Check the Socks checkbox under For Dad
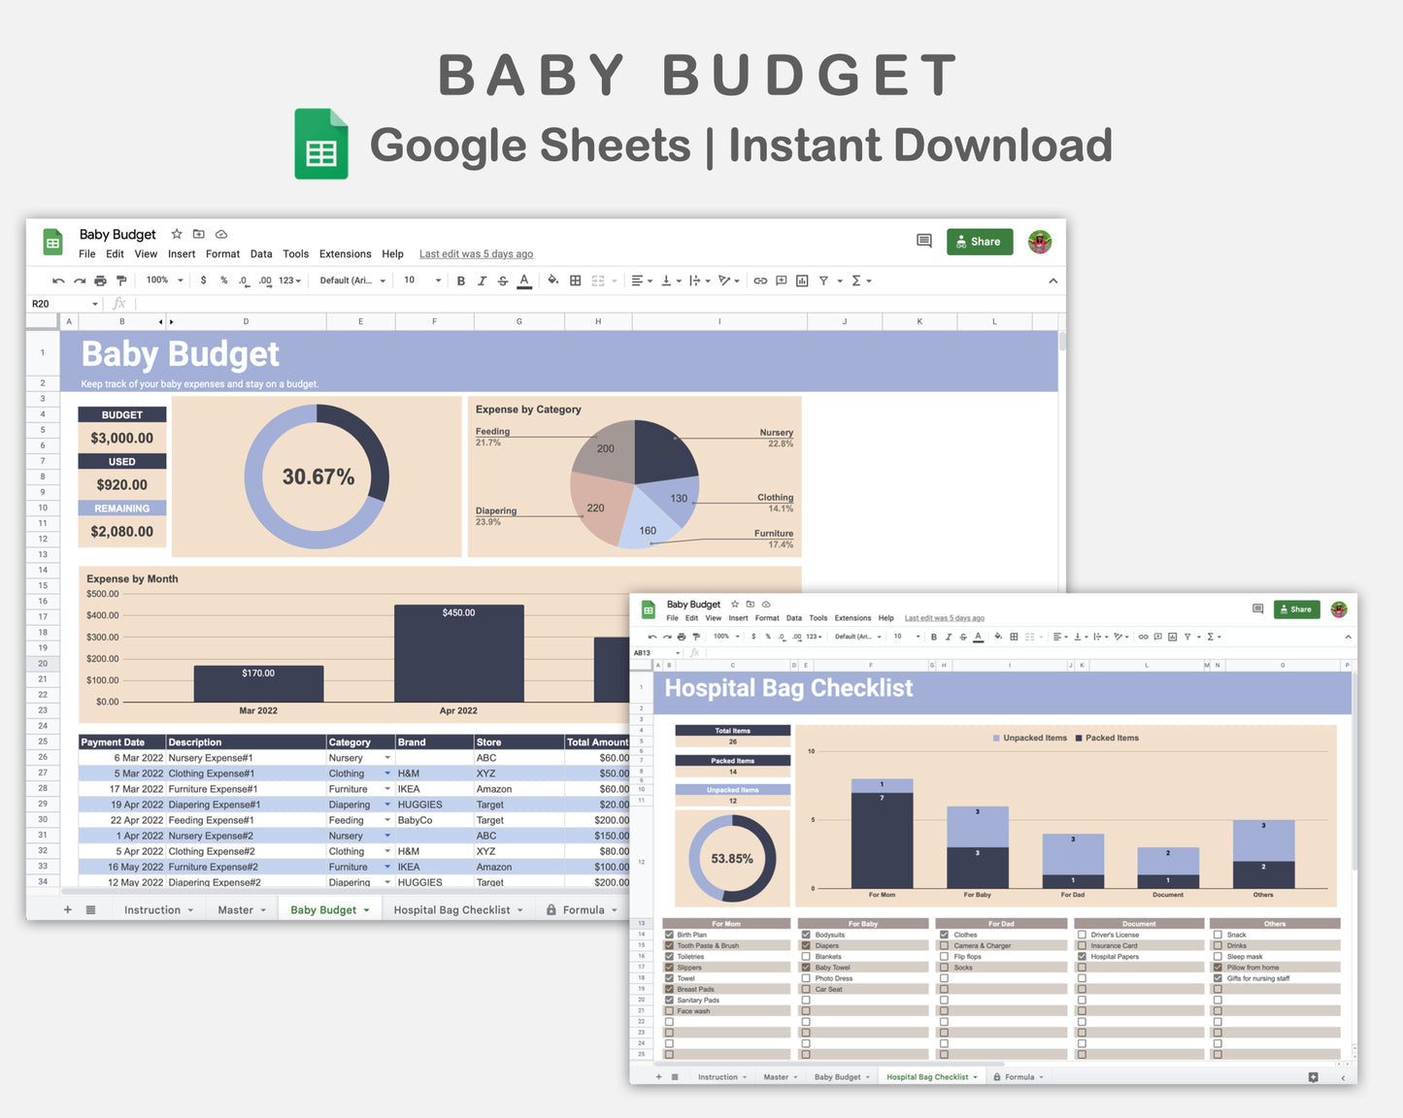1403x1118 pixels. [944, 968]
